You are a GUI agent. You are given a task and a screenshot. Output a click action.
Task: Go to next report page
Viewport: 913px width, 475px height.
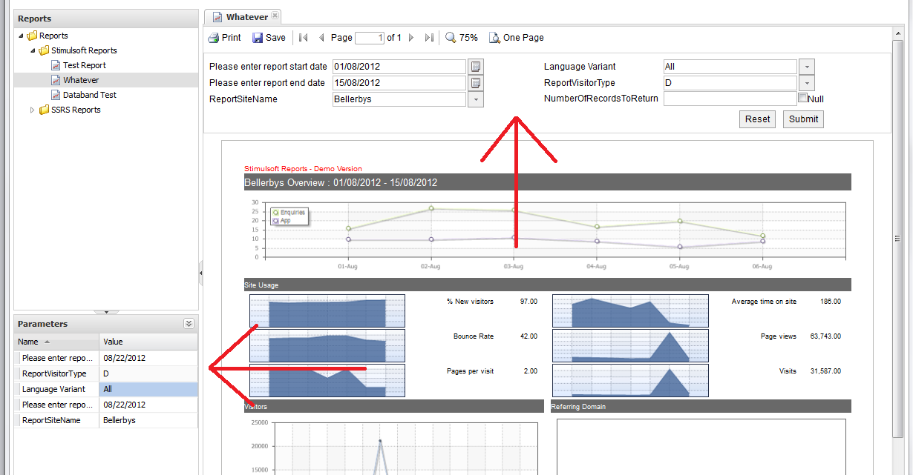coord(411,38)
